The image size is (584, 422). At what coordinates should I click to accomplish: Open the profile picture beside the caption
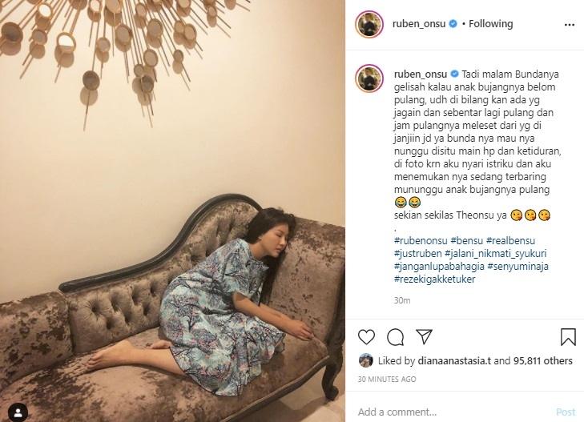(369, 78)
